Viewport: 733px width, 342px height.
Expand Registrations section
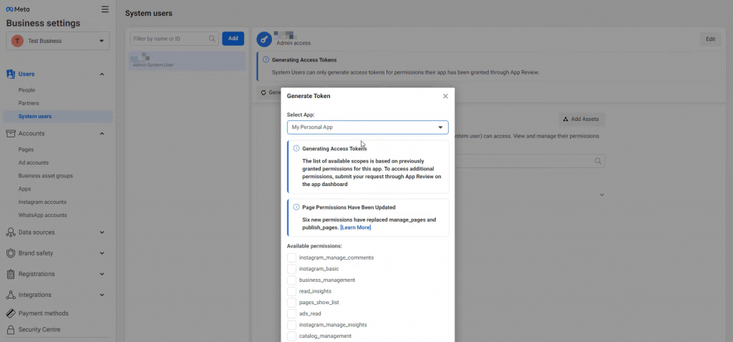(102, 274)
